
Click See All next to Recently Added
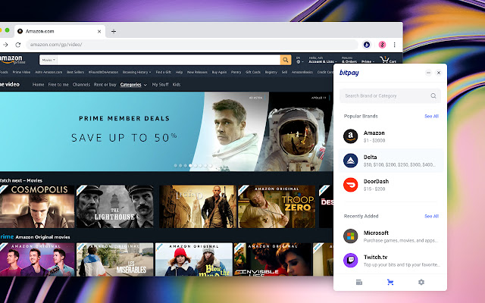(x=431, y=216)
